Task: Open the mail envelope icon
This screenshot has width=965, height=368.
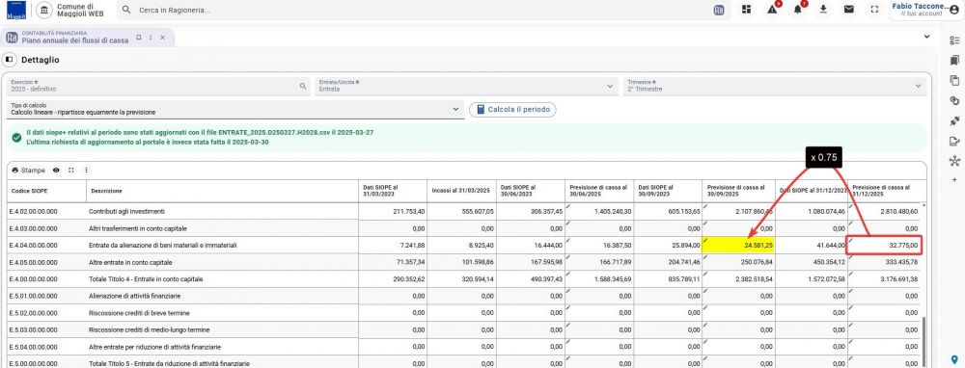Action: 848,10
